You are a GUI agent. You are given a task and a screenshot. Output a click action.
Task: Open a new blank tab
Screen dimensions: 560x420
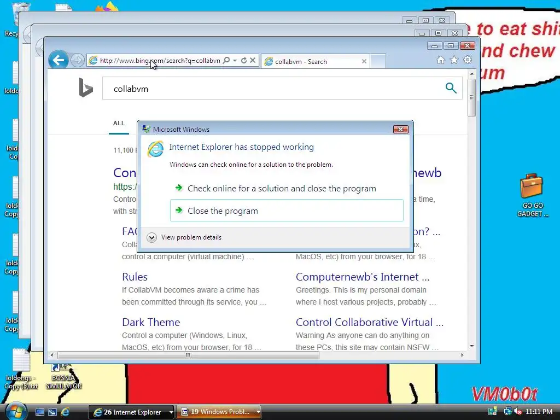[x=378, y=61]
